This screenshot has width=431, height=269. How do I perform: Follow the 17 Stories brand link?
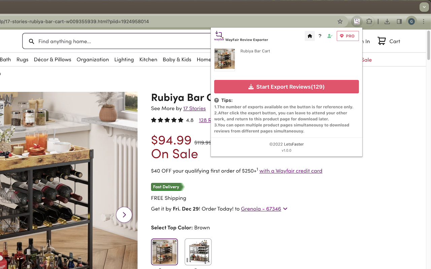tap(194, 108)
